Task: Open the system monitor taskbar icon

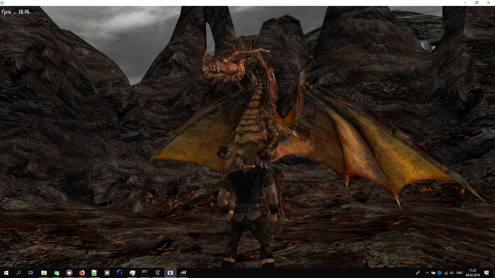Action: point(133,273)
